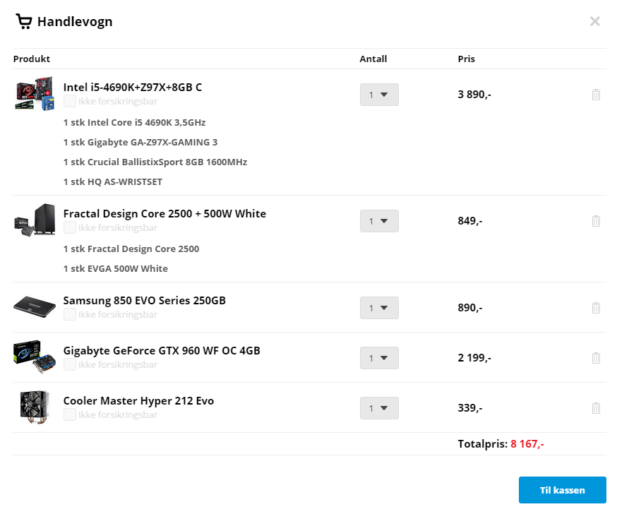Open quantity dropdown for Intel i5-4690K bundle

[379, 95]
